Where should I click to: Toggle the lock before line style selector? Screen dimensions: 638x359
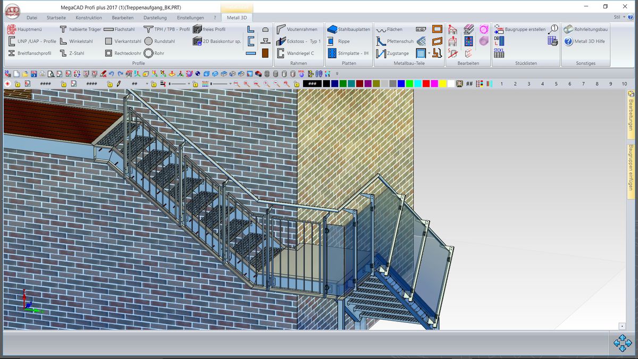(x=154, y=84)
